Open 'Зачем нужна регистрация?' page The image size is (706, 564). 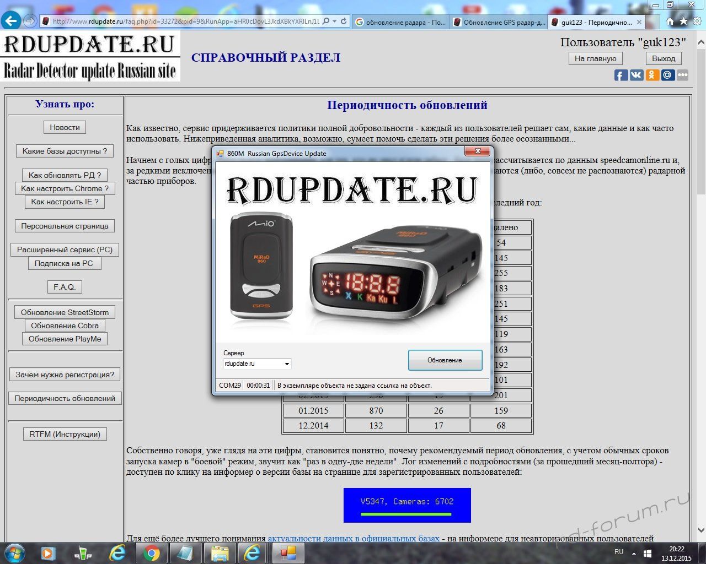tap(65, 375)
